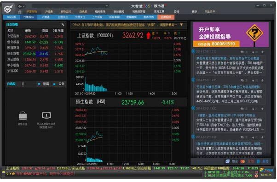Viewport: 277px width, 182px height.
Task: Click the comment bubble icon on second news item
Action: (x=242, y=80)
